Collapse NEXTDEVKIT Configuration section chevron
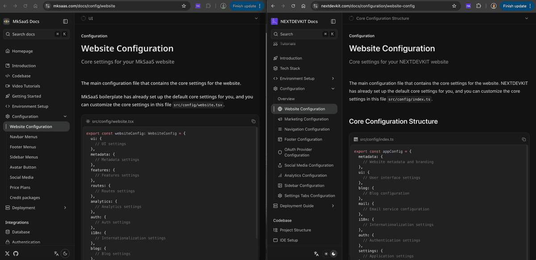 click(333, 89)
